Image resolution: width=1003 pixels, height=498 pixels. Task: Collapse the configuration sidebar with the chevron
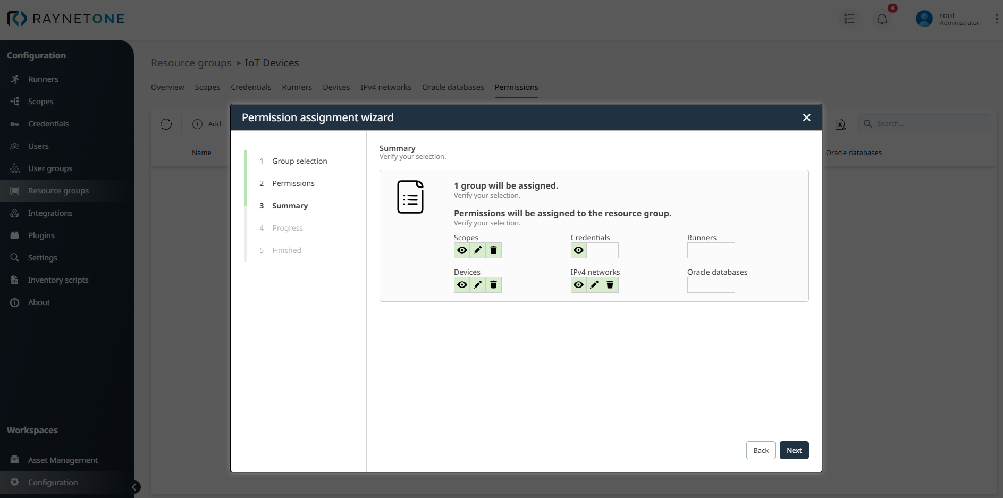pos(134,487)
